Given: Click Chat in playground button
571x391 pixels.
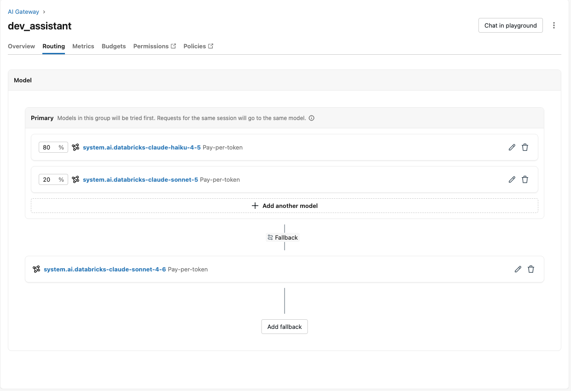Looking at the screenshot, I should pyautogui.click(x=511, y=25).
